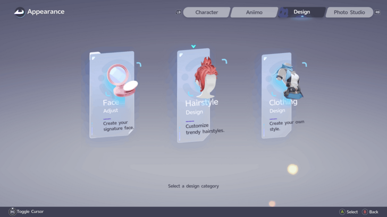Select the Hairstyle Design card
The width and height of the screenshot is (387, 217).
pos(193,96)
